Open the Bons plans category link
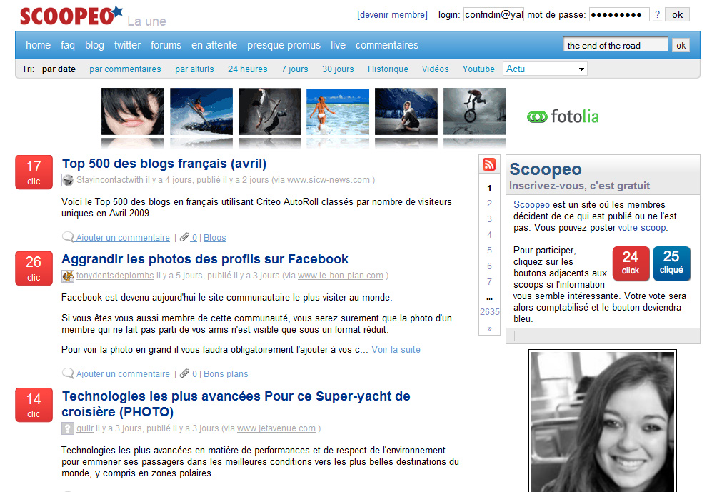This screenshot has width=717, height=492. (x=226, y=374)
